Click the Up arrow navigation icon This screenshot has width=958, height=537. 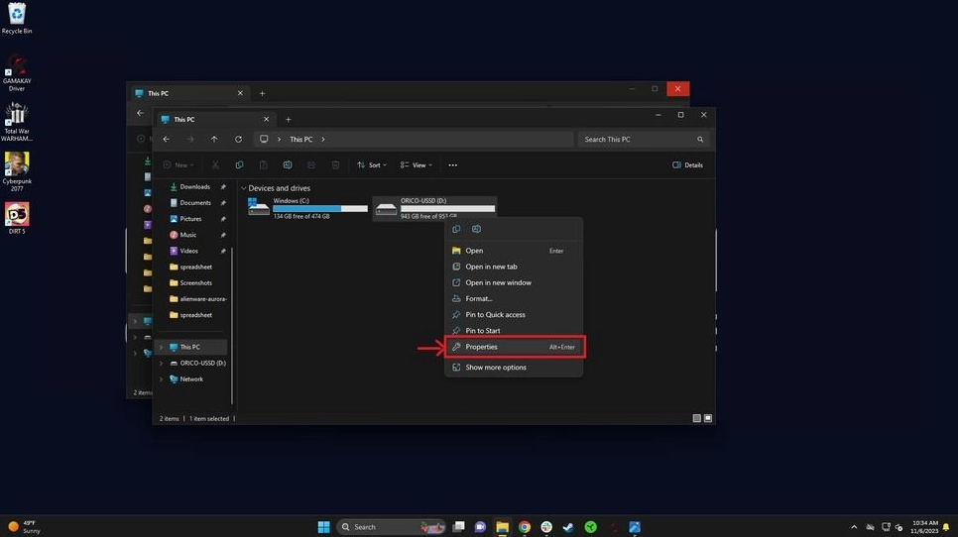214,140
